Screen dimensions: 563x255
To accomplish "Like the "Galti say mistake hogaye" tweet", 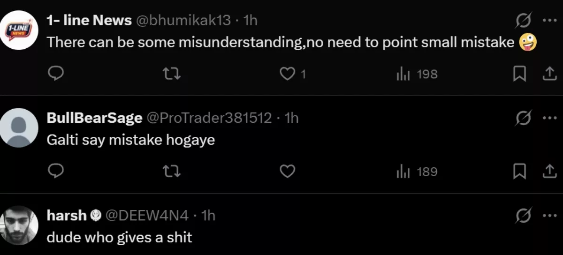I will tap(288, 172).
